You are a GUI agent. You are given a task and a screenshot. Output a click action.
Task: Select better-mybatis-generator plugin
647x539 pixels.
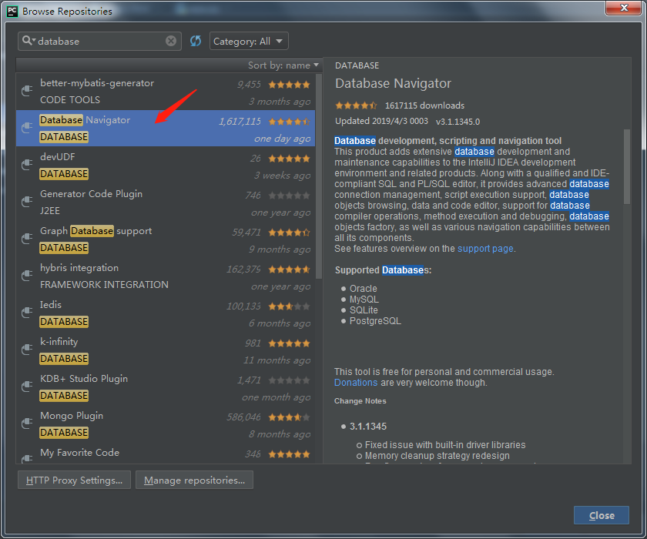166,92
